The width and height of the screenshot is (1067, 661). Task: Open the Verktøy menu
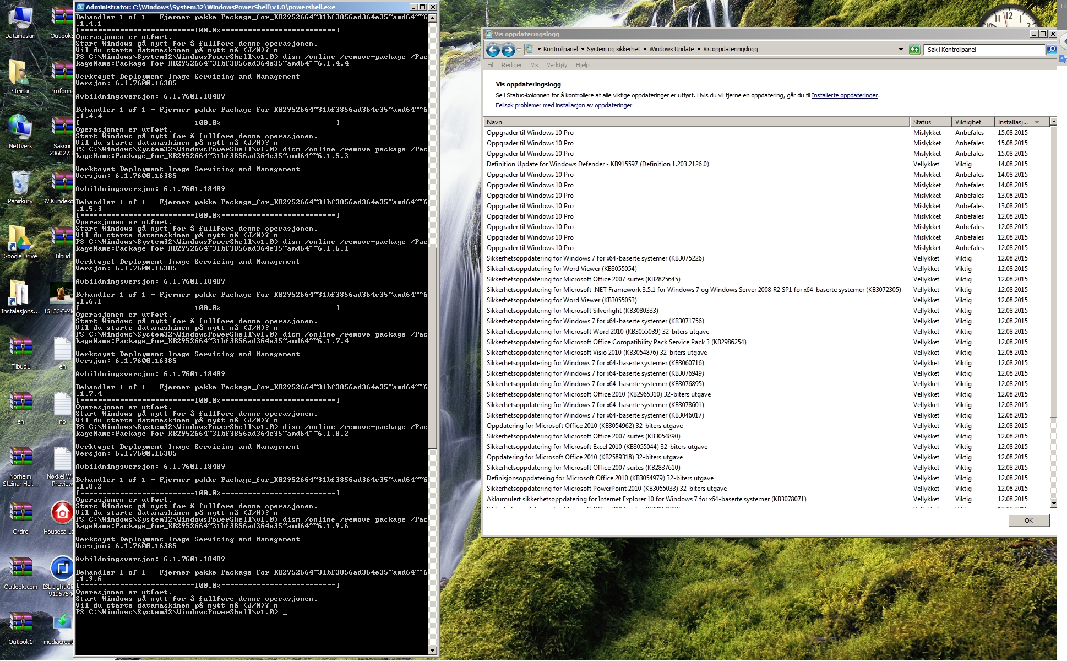[x=557, y=65]
